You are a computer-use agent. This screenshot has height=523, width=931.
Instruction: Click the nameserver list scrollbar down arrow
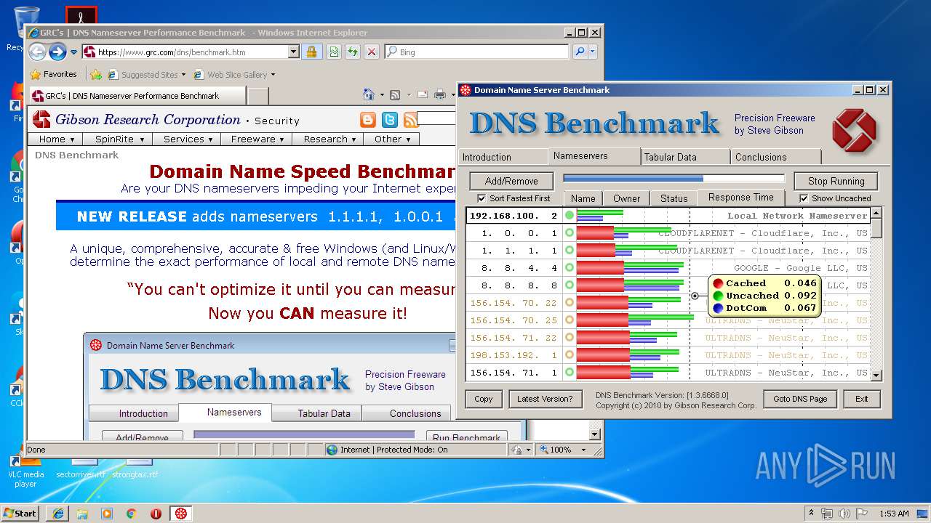point(876,375)
